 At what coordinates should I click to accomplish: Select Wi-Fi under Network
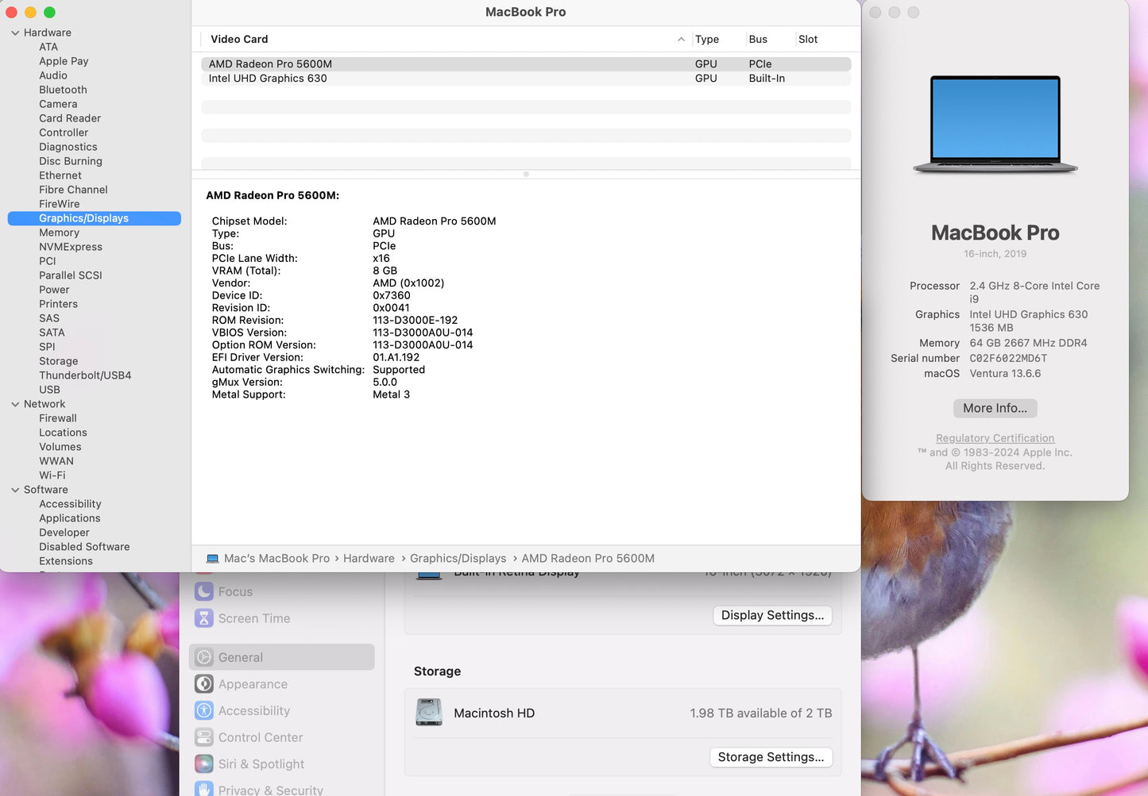pyautogui.click(x=52, y=475)
